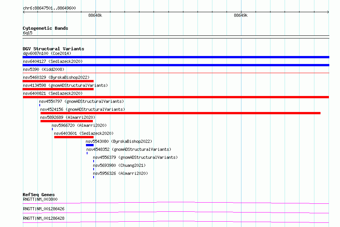Open the nsv5966720 (Almarri2020) variant
340x227 pixels.
click(x=79, y=125)
